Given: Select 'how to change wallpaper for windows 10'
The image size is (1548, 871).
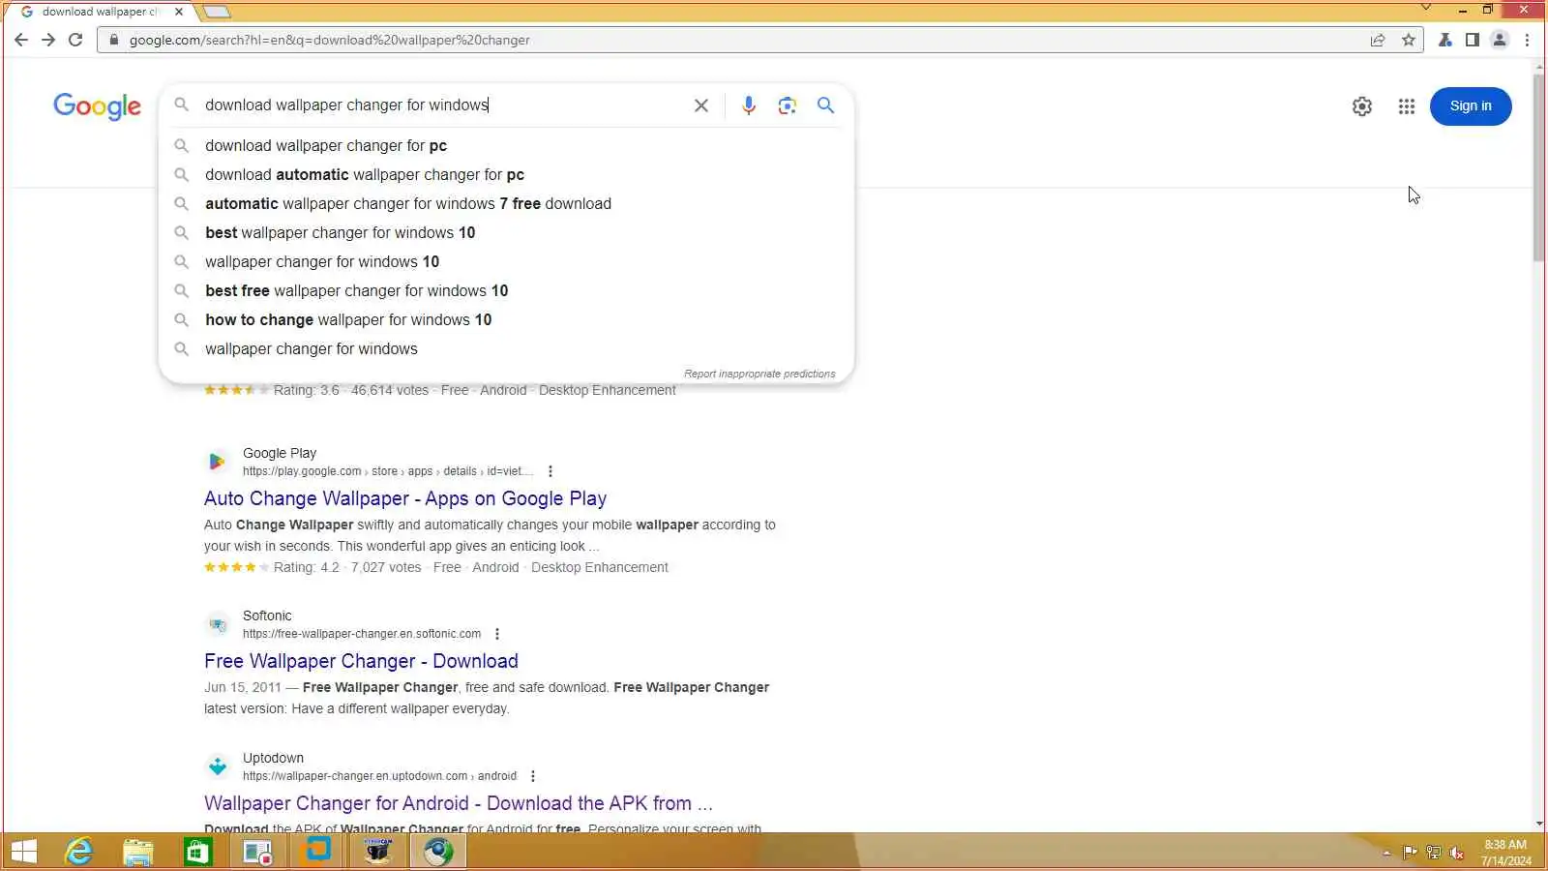Looking at the screenshot, I should [506, 319].
